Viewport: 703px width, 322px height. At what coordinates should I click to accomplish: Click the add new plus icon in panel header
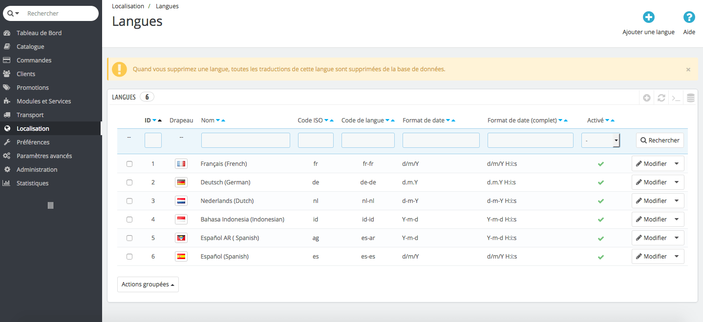click(x=646, y=98)
